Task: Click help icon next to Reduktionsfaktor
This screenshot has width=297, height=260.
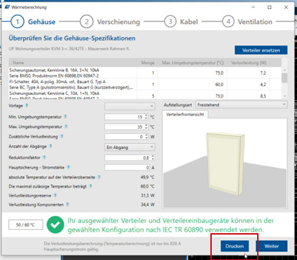Action: [x=44, y=158]
